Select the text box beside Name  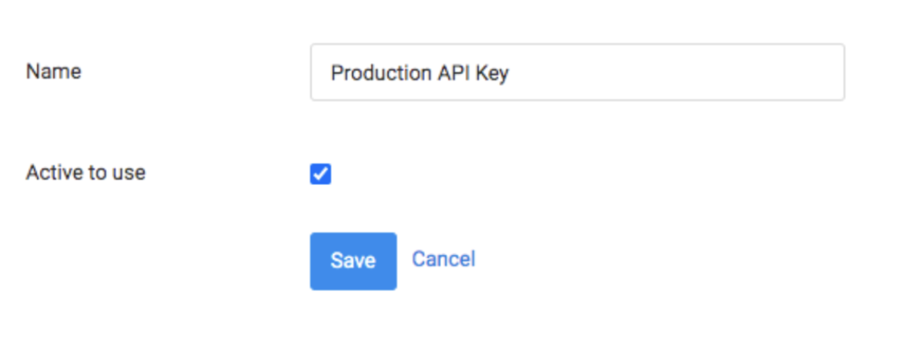[577, 72]
